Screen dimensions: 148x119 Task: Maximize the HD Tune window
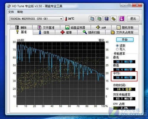[x=129, y=5]
